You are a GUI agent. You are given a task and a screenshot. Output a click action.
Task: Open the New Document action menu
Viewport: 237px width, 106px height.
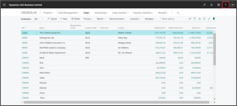click(x=118, y=19)
